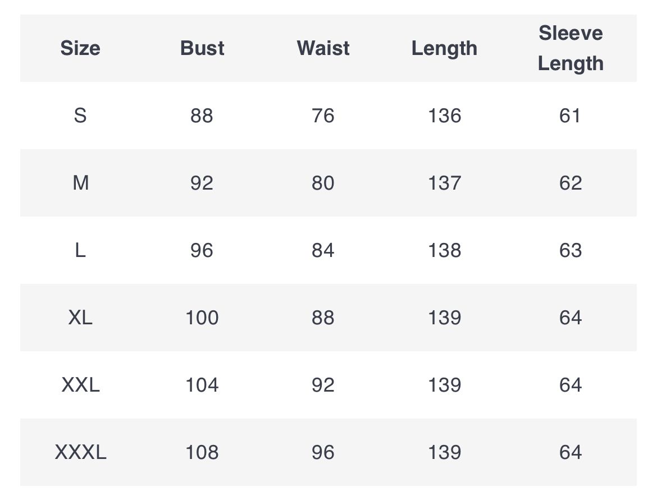This screenshot has height=496, width=657.
Task: Select the XXL size row label
Action: [80, 385]
